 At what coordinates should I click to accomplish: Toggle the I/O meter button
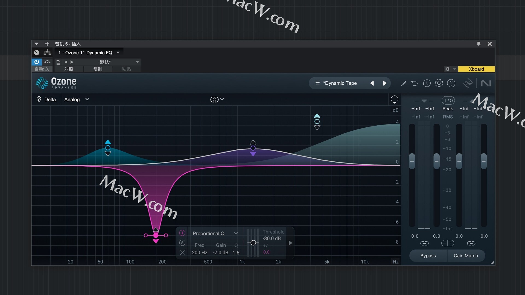click(x=448, y=101)
